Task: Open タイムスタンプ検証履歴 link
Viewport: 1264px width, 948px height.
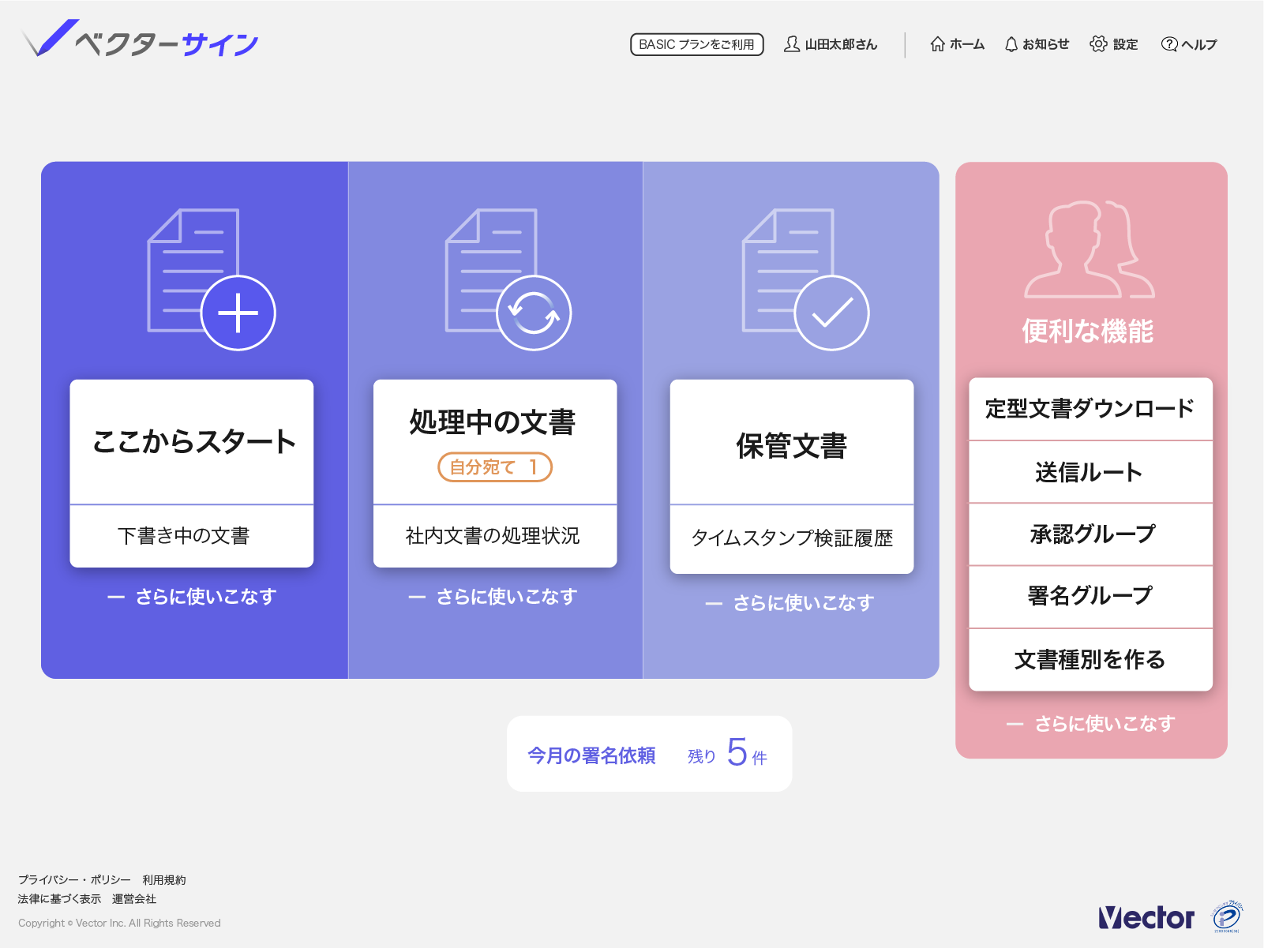Action: coord(792,539)
